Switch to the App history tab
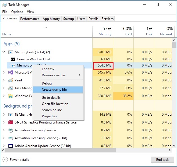177x167 pixels. pyautogui.click(x=51, y=19)
